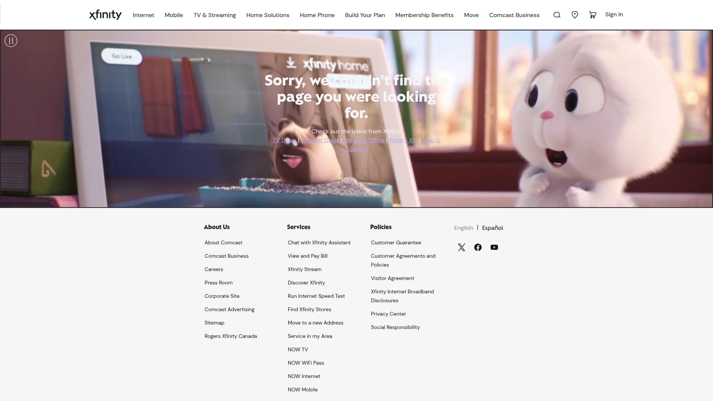Image resolution: width=713 pixels, height=401 pixels.
Task: Open NOW WiFi Pass link
Action: [x=306, y=363]
